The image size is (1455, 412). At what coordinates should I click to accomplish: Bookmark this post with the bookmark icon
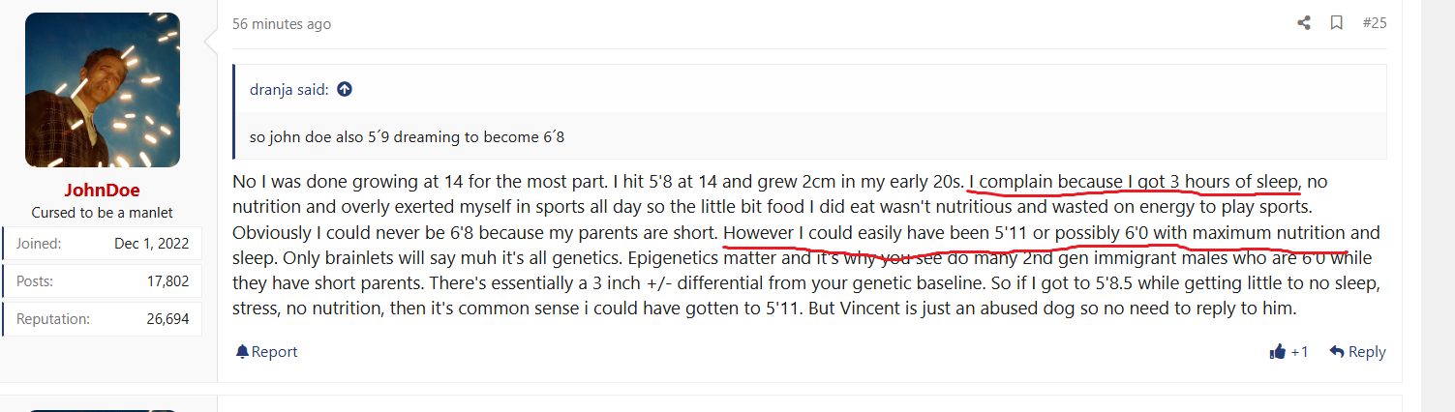point(1336,23)
